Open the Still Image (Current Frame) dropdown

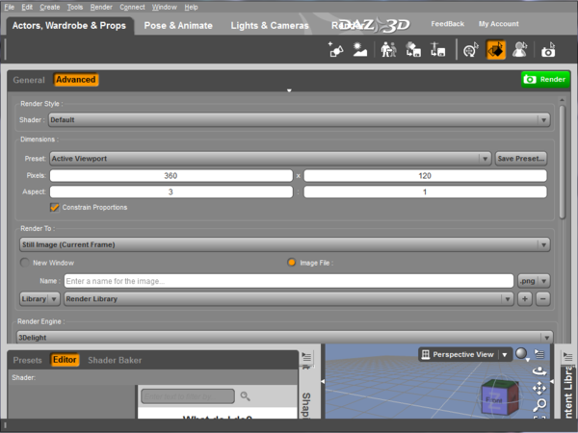[284, 244]
